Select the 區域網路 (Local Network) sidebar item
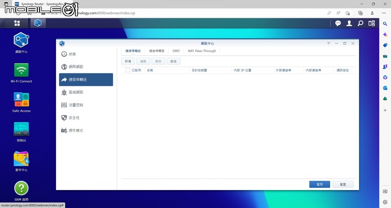The width and height of the screenshot is (391, 208). (86, 92)
